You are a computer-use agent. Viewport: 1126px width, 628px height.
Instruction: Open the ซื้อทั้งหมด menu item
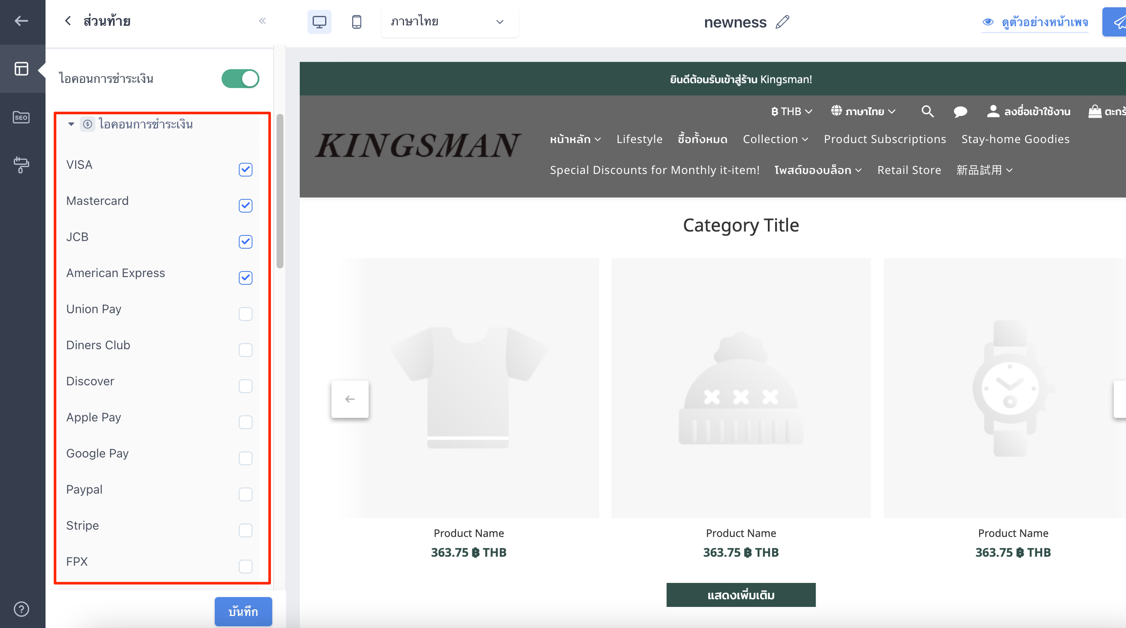pyautogui.click(x=703, y=139)
